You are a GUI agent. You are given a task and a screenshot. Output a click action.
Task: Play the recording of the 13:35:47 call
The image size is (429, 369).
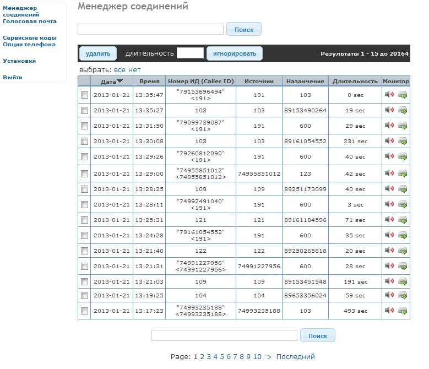click(x=389, y=95)
